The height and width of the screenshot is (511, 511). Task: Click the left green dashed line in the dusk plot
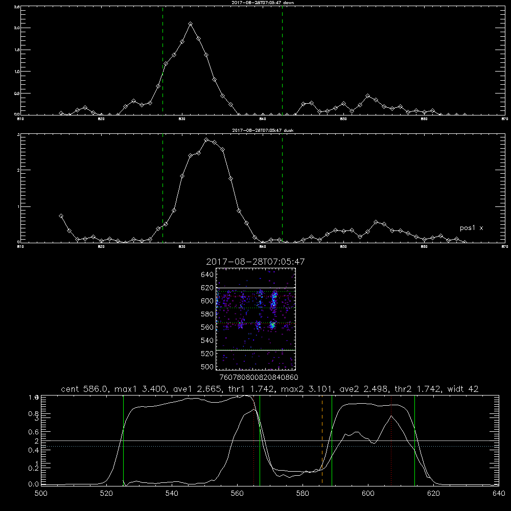point(162,188)
